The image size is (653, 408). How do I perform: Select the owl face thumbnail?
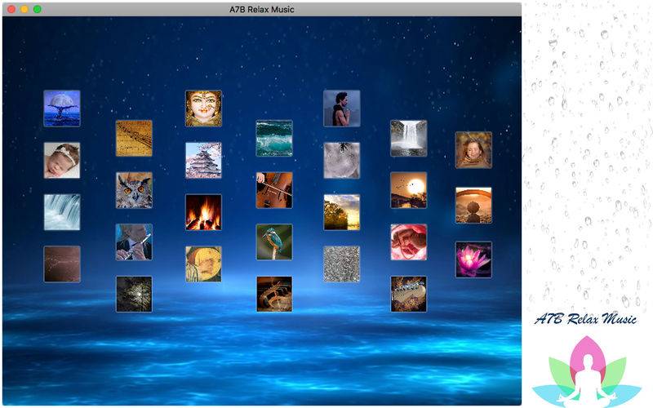click(134, 190)
